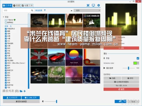Uncheck the CGI tag checkbox
The width and height of the screenshot is (142, 106).
[x=6, y=41]
